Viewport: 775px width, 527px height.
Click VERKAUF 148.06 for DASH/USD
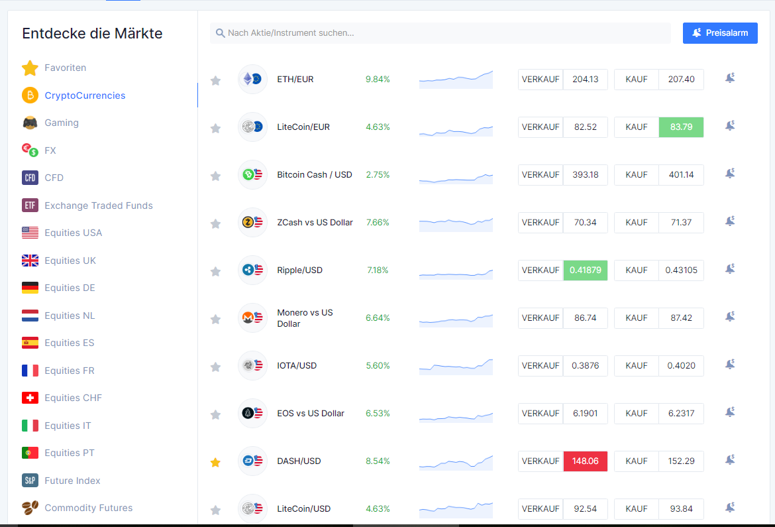click(x=562, y=461)
